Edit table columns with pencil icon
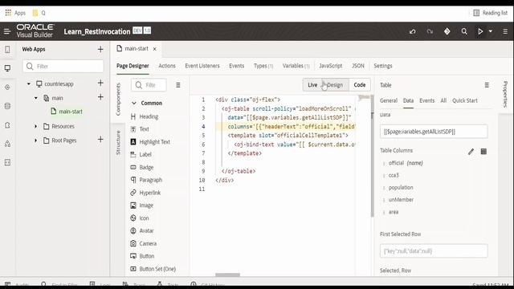514x289 pixels. point(471,152)
